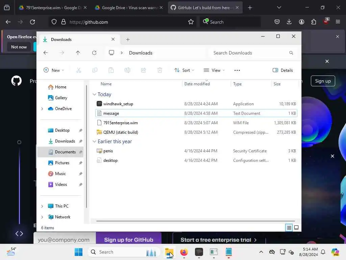The image size is (346, 260).
Task: Click the search magnifier in Search Downloads
Action: pyautogui.click(x=291, y=53)
